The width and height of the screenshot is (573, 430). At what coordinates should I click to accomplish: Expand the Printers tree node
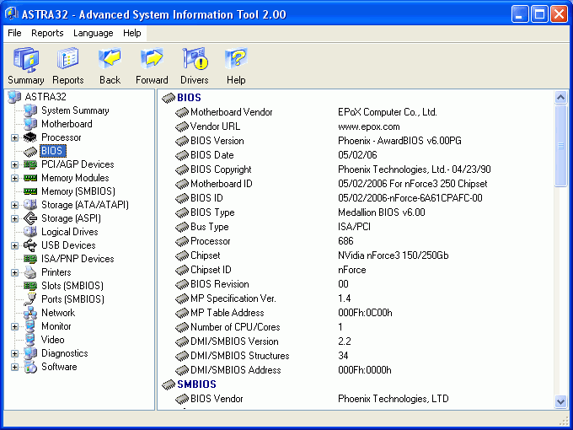pyautogui.click(x=14, y=273)
